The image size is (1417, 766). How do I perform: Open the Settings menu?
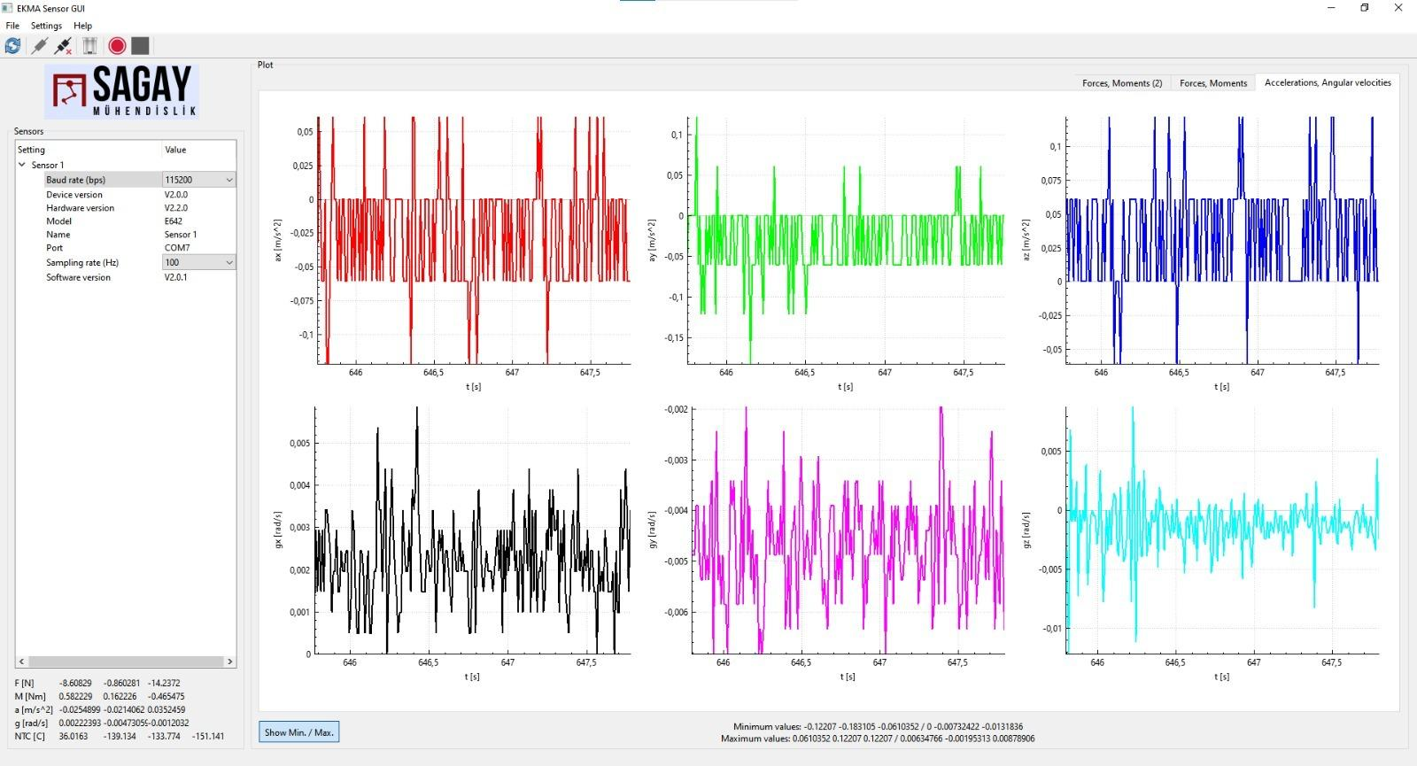[46, 26]
